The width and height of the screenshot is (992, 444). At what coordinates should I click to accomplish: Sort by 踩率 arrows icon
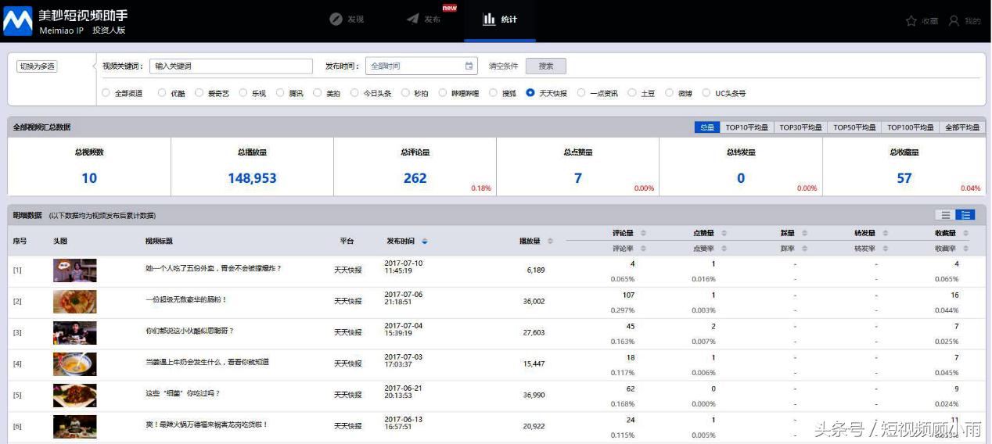[803, 249]
